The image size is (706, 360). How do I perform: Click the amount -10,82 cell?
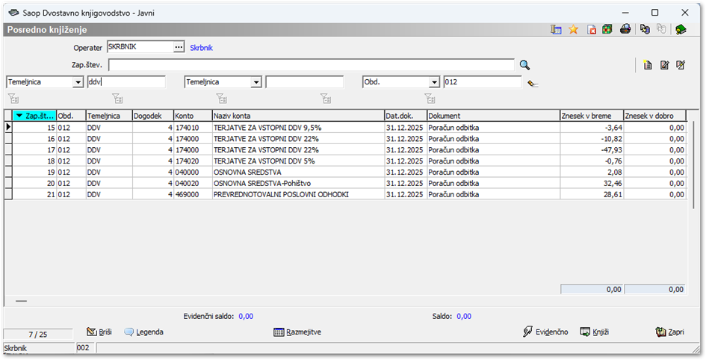[x=592, y=139]
